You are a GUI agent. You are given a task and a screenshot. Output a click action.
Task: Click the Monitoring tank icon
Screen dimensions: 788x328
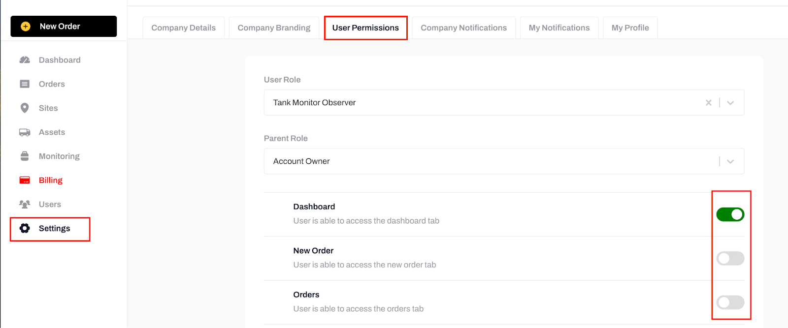[25, 156]
